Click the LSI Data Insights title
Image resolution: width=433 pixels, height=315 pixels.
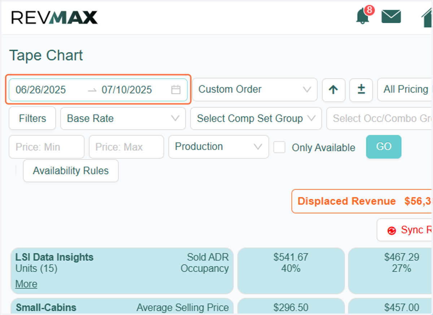point(54,257)
